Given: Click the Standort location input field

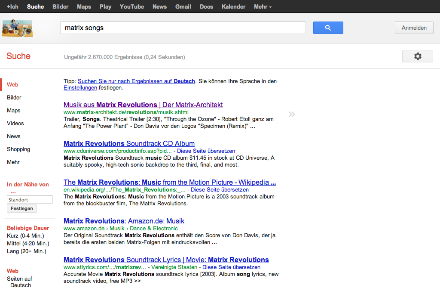Looking at the screenshot, I should [x=30, y=200].
